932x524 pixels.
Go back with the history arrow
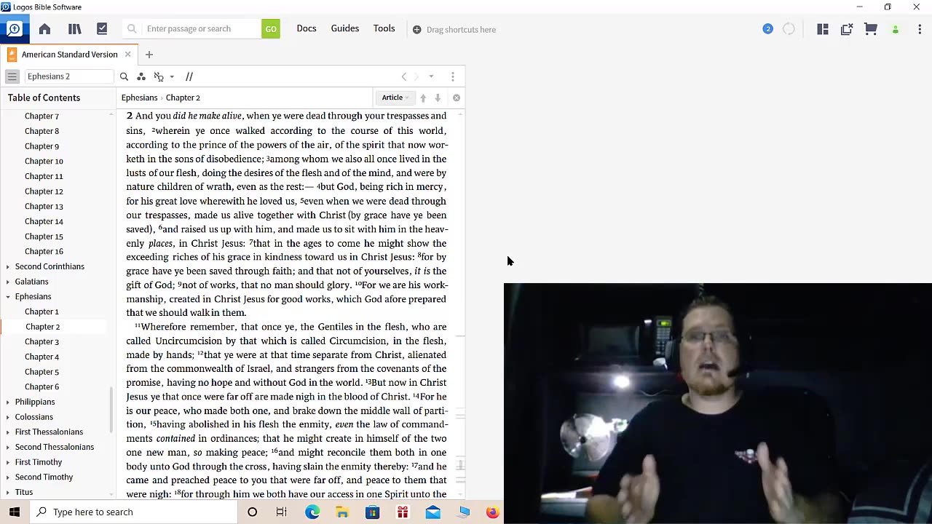[404, 76]
